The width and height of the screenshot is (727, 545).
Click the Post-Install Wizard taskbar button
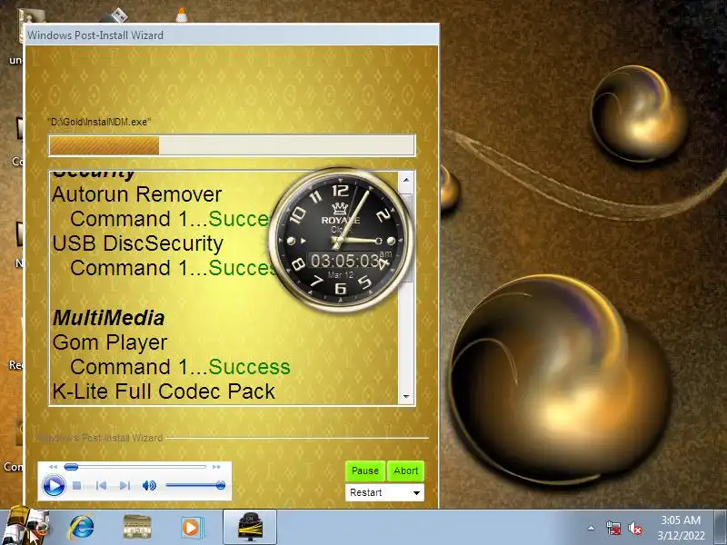(250, 527)
